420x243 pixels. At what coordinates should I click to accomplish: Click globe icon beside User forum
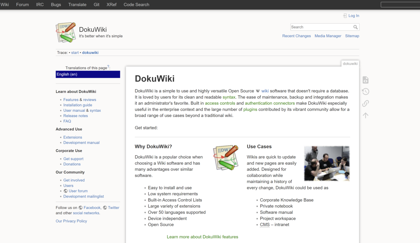65,191
